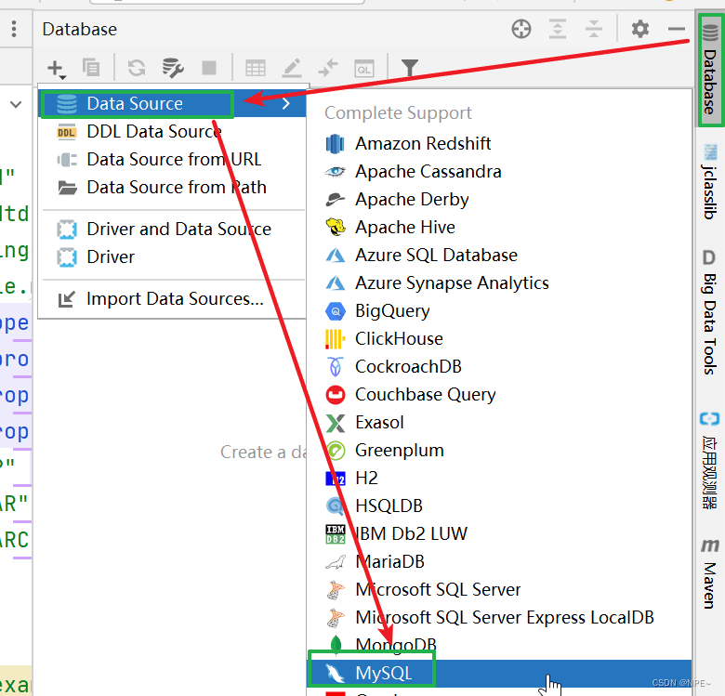The image size is (725, 696).
Task: Choose Exasol data source
Action: point(499,423)
